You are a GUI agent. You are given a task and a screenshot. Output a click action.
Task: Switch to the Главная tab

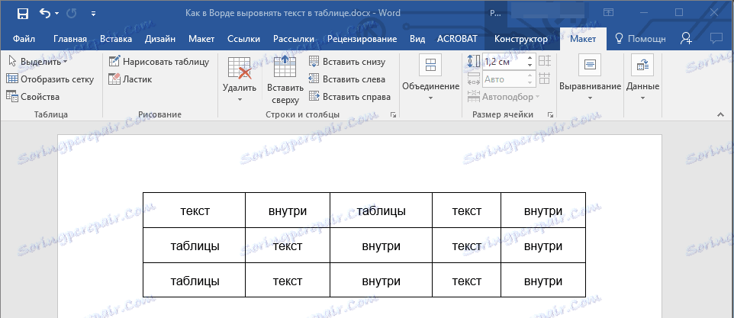coord(70,39)
